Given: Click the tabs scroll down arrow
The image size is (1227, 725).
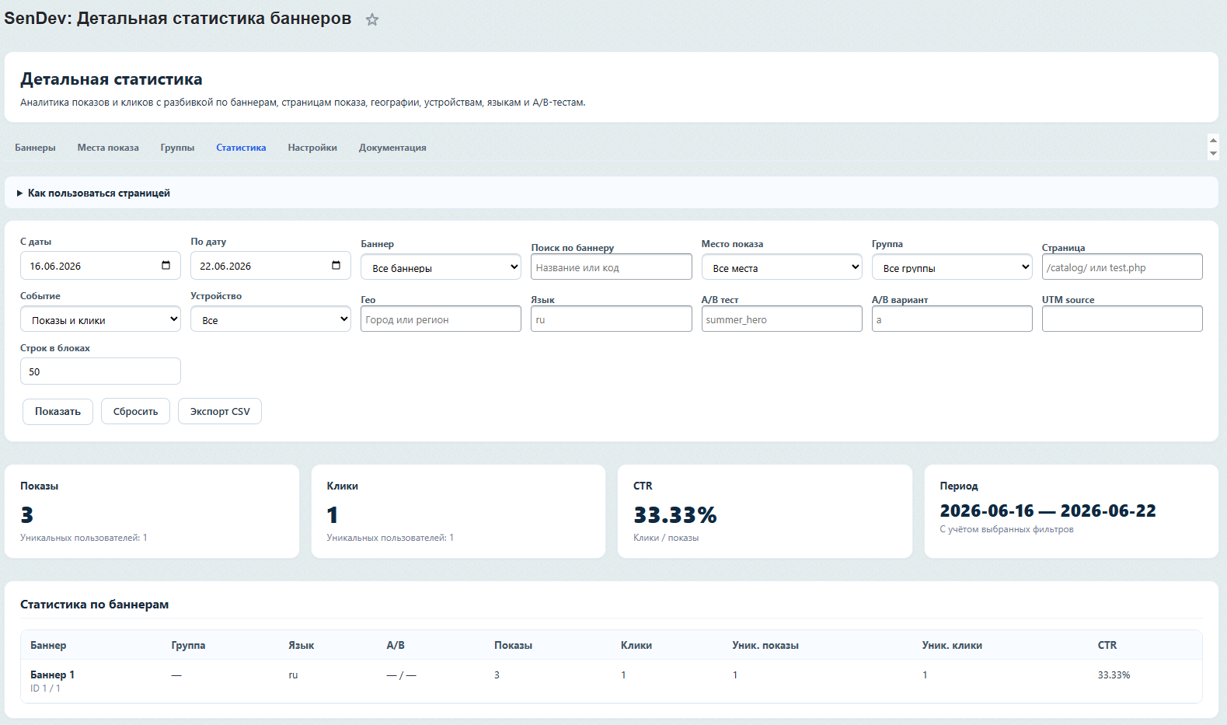Looking at the screenshot, I should tap(1213, 153).
